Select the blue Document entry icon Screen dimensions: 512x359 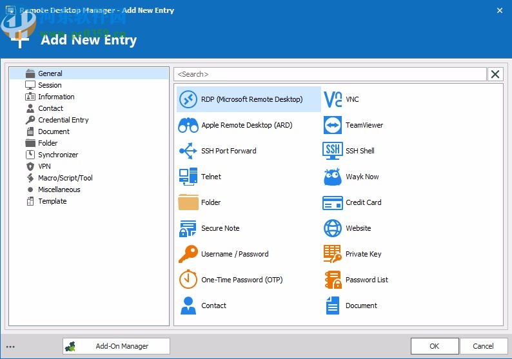point(333,306)
